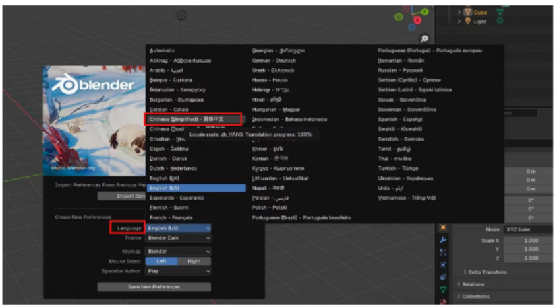Pick German - Deutsch from language list
The width and height of the screenshot is (557, 308).
tap(274, 61)
